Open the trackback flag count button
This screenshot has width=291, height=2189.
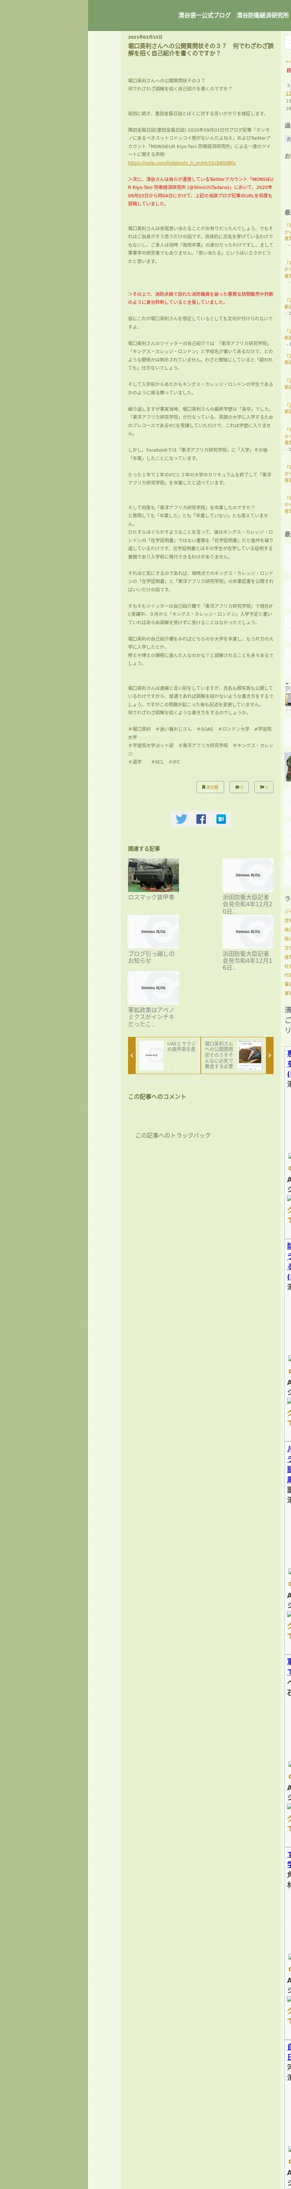click(x=264, y=787)
